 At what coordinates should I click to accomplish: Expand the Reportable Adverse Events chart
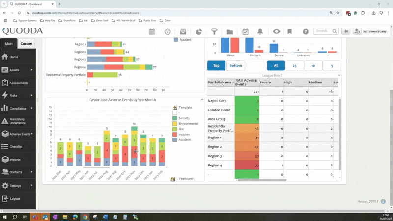(202, 100)
